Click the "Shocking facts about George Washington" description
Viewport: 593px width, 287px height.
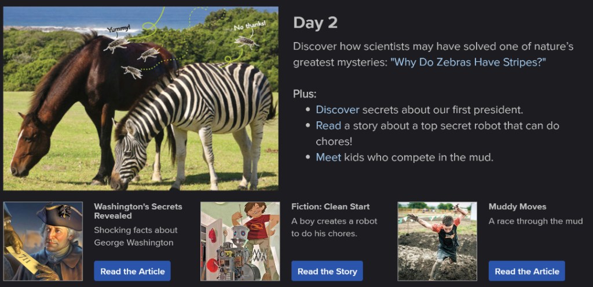point(136,236)
